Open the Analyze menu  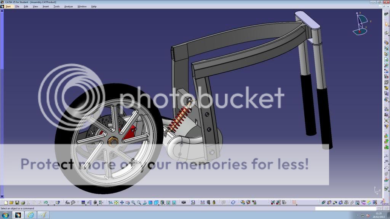[x=69, y=6]
